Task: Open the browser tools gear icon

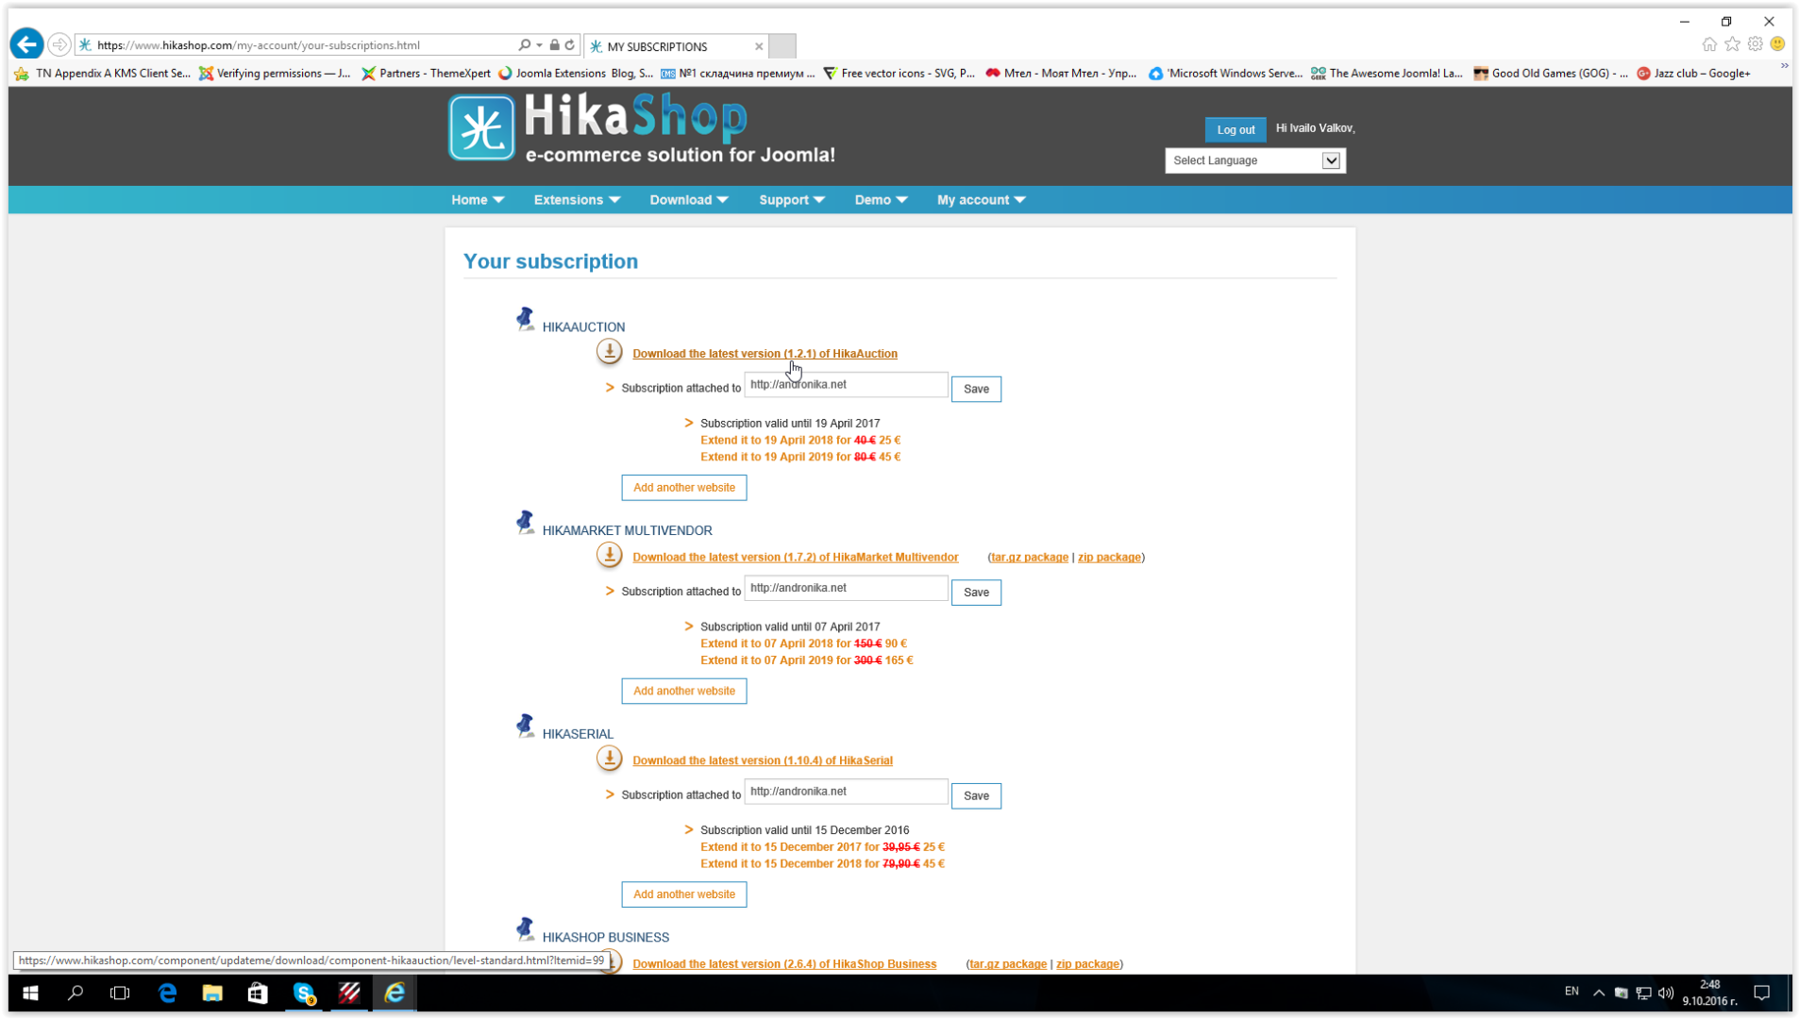Action: [x=1755, y=44]
